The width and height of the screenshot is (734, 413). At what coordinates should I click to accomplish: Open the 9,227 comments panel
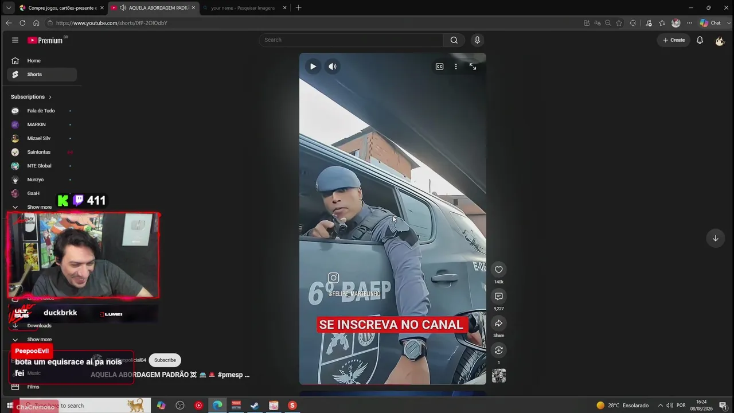(499, 297)
